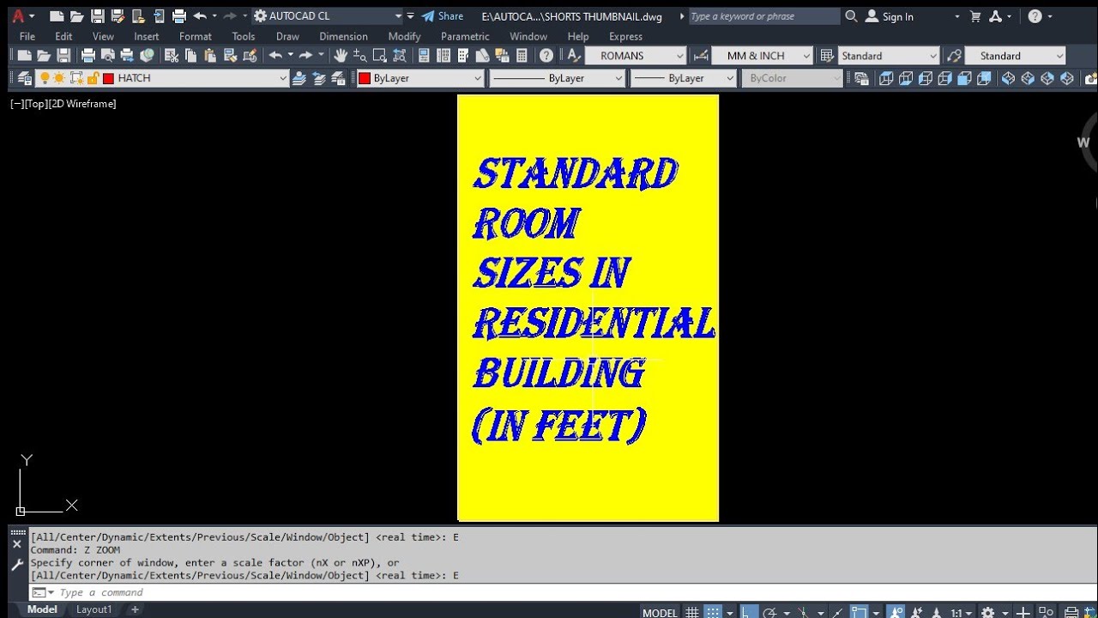Click the Match Properties icon
1098x618 pixels.
(x=230, y=56)
